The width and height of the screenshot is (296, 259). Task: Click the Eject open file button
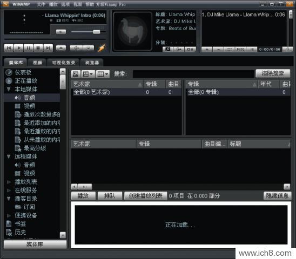(61, 48)
